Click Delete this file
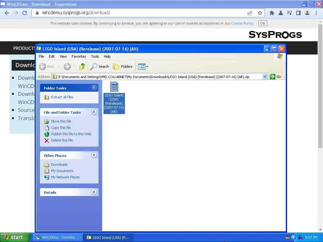This screenshot has width=323, height=242. (62, 140)
